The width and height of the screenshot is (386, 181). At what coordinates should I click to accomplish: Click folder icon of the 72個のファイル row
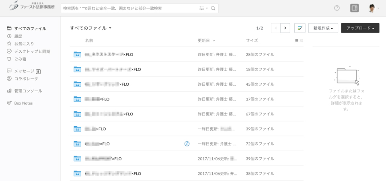[77, 144]
